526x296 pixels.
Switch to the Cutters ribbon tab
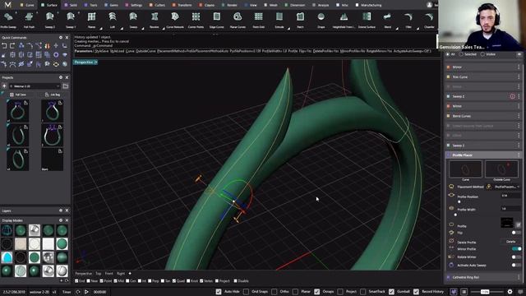click(157, 5)
